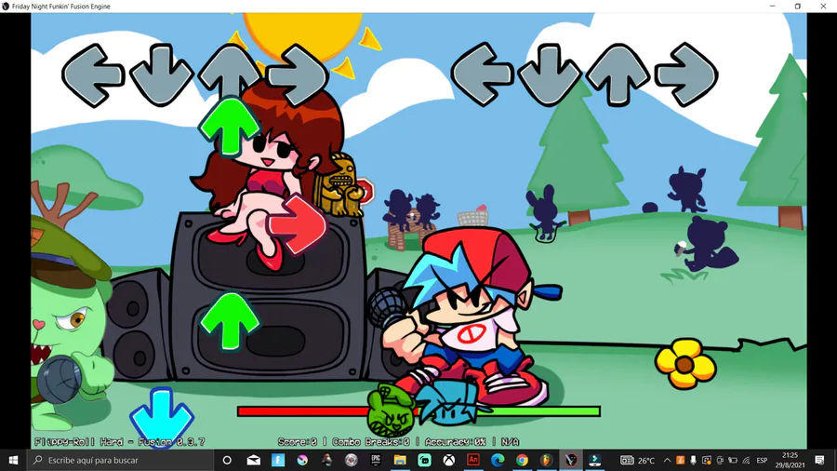Click the 26°C weather widget
Screen dimensions: 837x471
(x=638, y=460)
